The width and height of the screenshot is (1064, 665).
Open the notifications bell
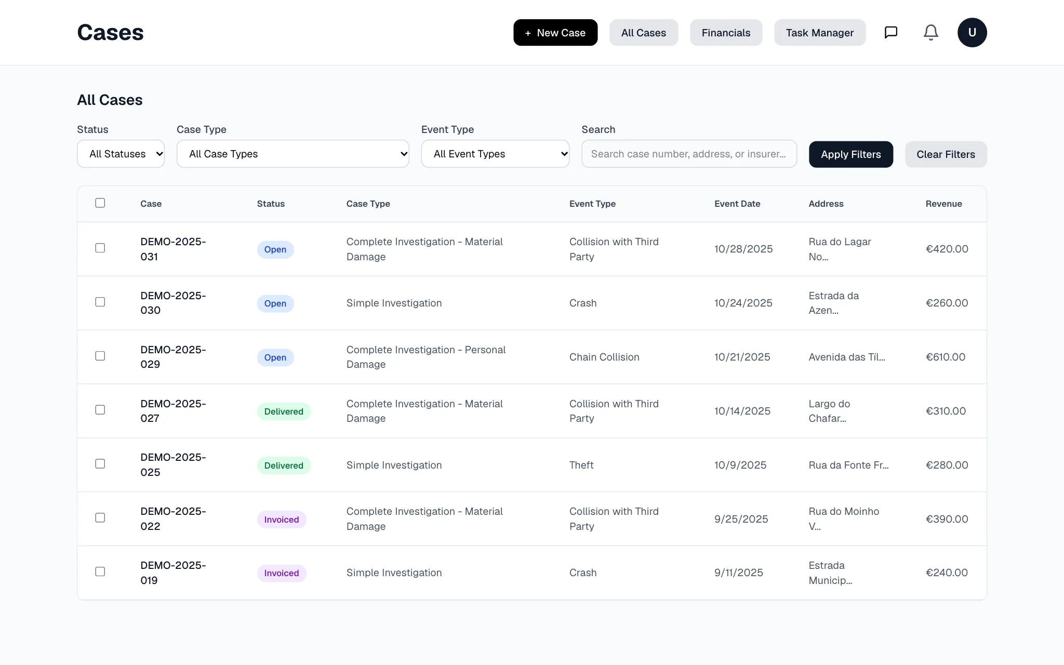pyautogui.click(x=930, y=33)
